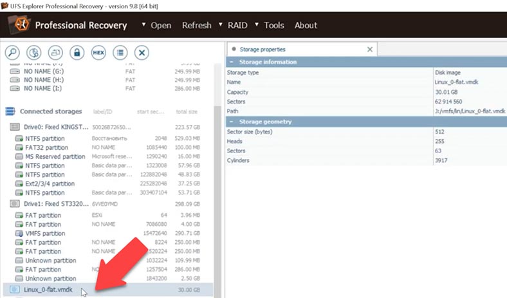Screen dimensions: 507x298
Task: Click the Path value in properties
Action: pyautogui.click(x=470, y=111)
